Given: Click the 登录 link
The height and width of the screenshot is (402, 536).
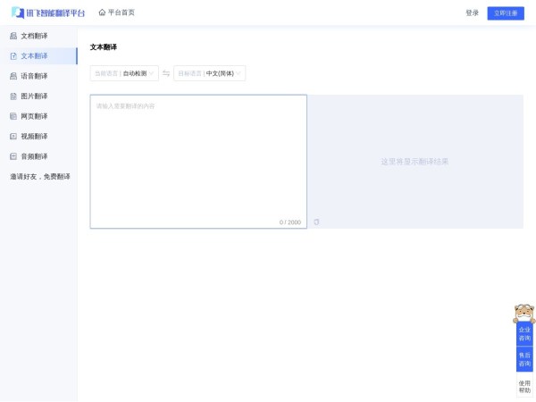Looking at the screenshot, I should tap(472, 13).
